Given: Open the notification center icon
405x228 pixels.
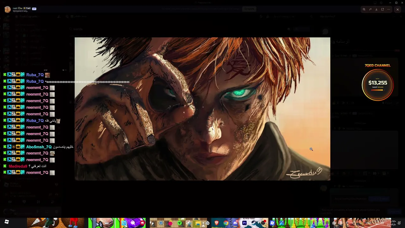Looking at the screenshot, I should 399,223.
